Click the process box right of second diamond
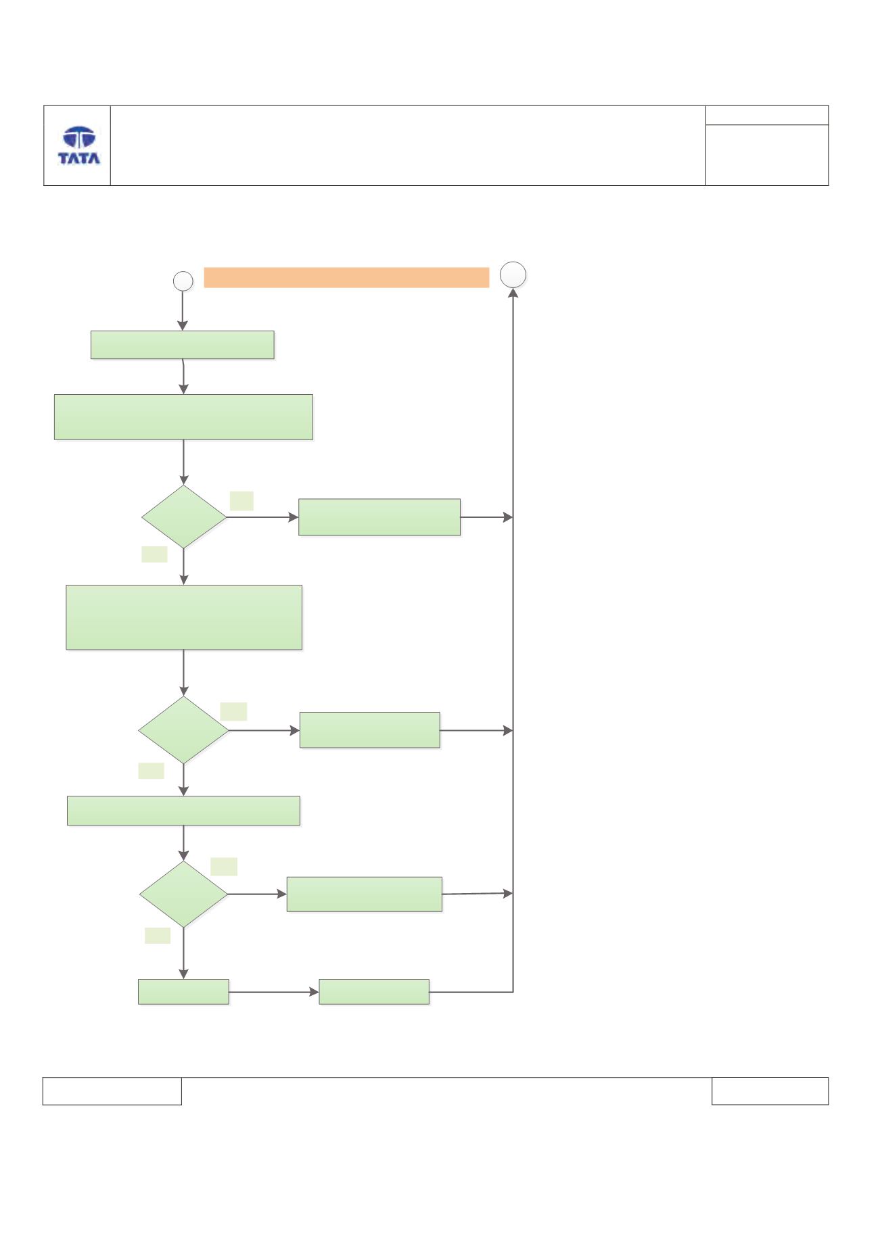Viewport: 880px width, 1244px height. click(370, 730)
